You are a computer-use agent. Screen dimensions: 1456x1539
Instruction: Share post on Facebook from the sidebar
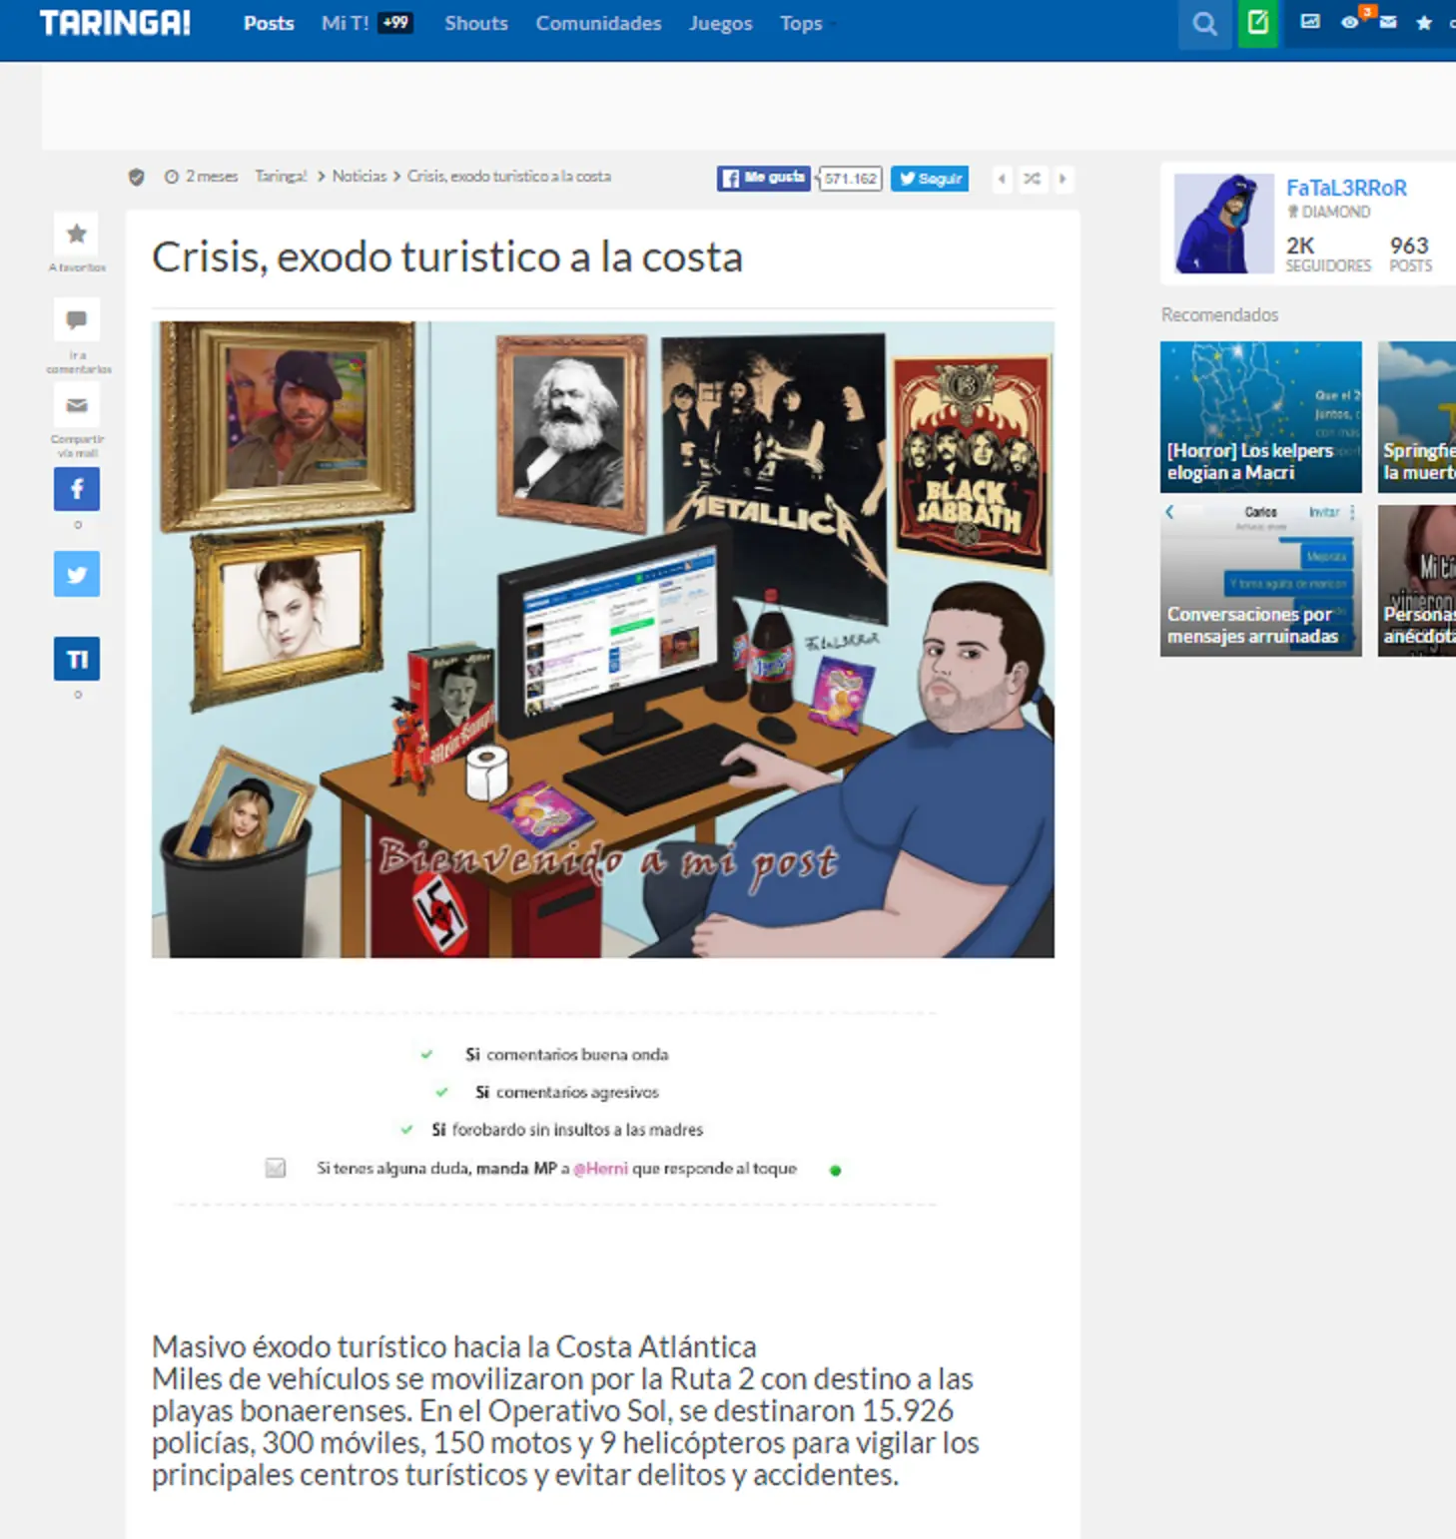[x=76, y=489]
